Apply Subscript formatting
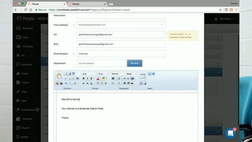 [x=87, y=83]
